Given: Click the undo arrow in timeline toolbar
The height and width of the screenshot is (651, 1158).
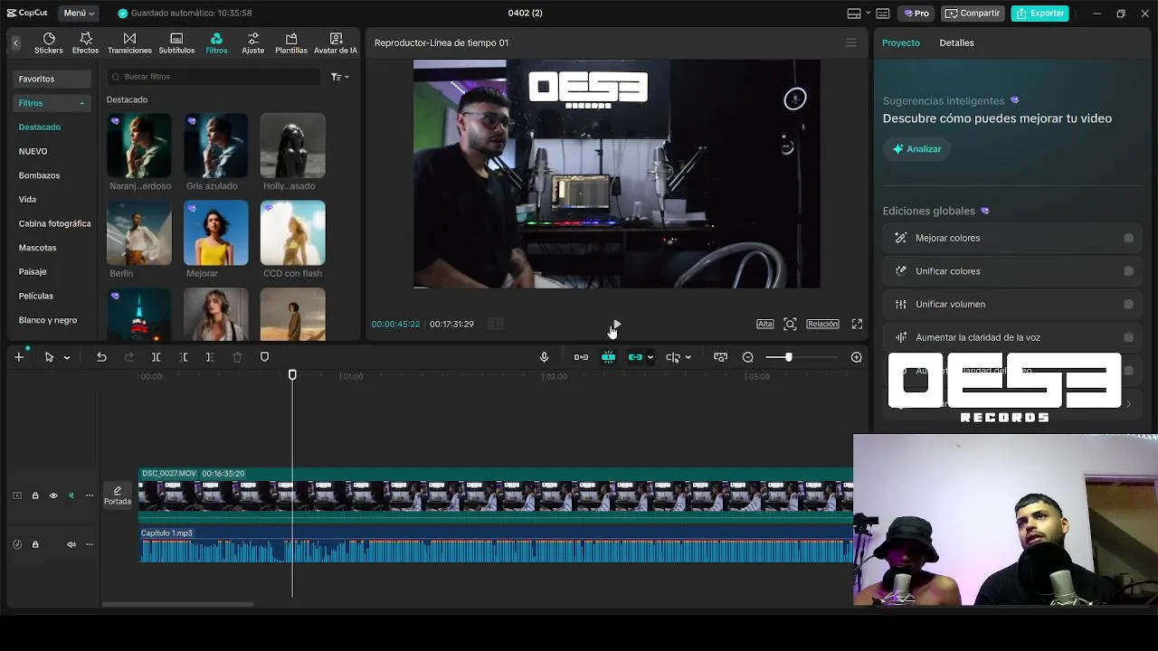Looking at the screenshot, I should [101, 357].
